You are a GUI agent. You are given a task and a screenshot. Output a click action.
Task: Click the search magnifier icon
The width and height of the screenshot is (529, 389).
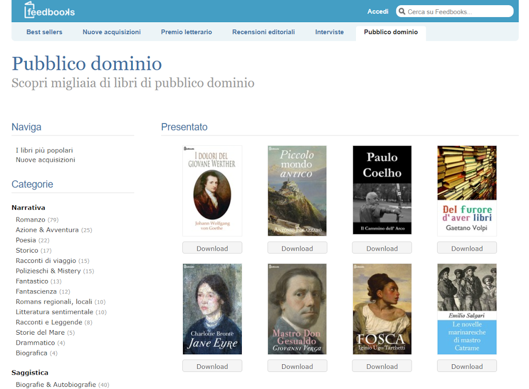402,11
